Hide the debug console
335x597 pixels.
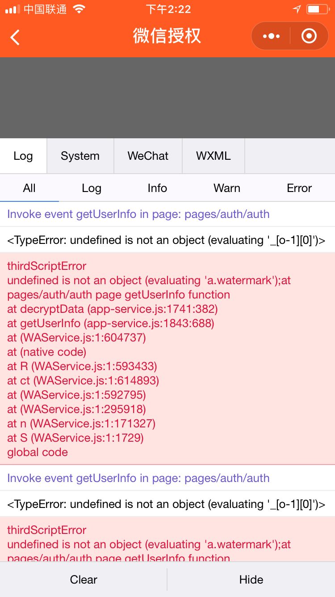point(251,580)
